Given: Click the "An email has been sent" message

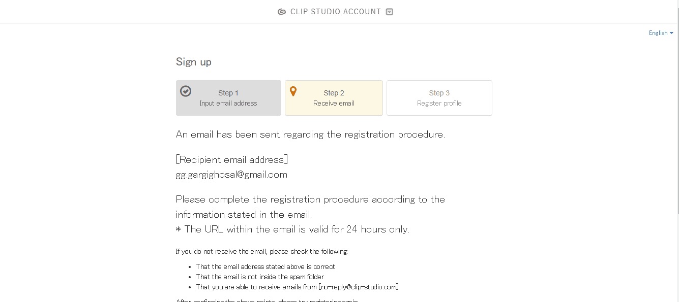Looking at the screenshot, I should click(310, 135).
